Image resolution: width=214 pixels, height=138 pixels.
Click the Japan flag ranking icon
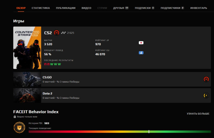(141, 43)
